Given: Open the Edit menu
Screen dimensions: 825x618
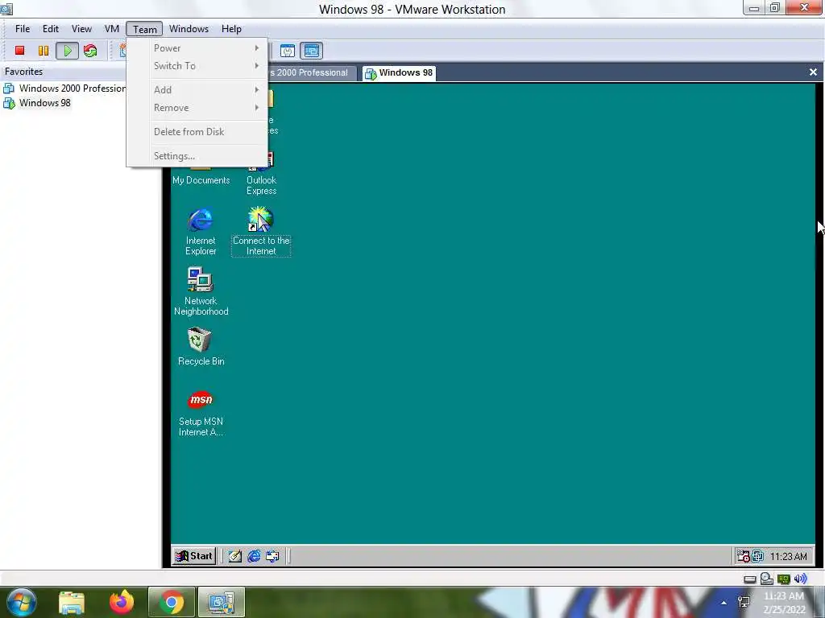Looking at the screenshot, I should (x=51, y=29).
